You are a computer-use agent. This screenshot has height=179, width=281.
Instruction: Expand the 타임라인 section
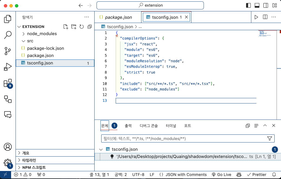point(19,160)
